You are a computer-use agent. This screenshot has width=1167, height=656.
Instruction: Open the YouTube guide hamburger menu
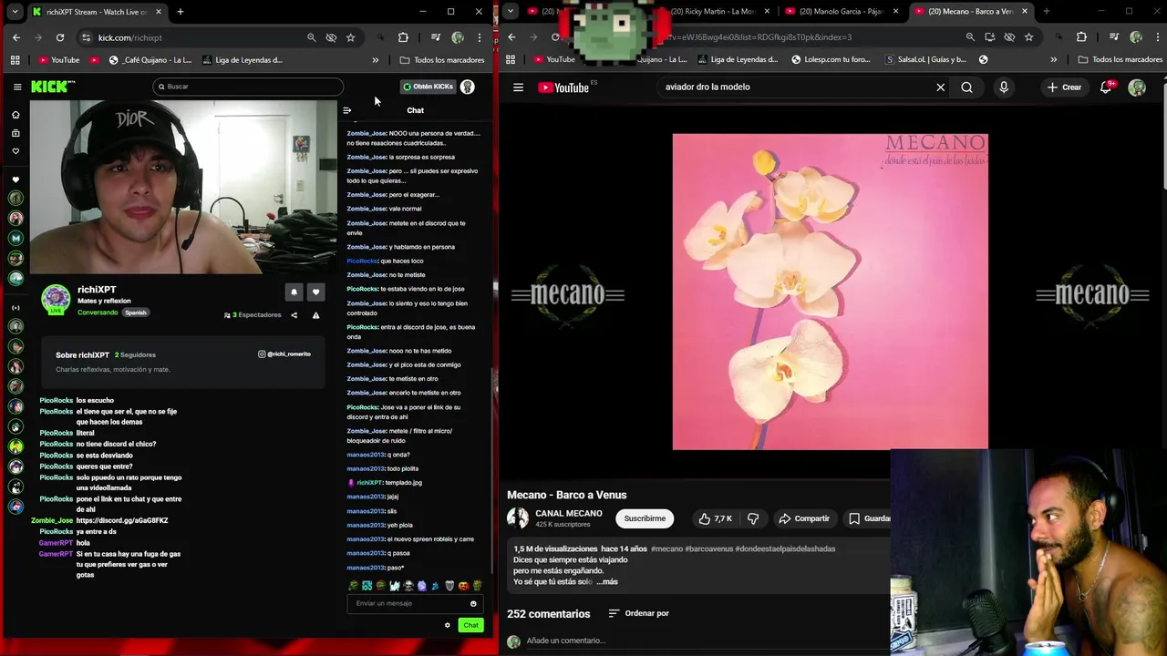(518, 87)
